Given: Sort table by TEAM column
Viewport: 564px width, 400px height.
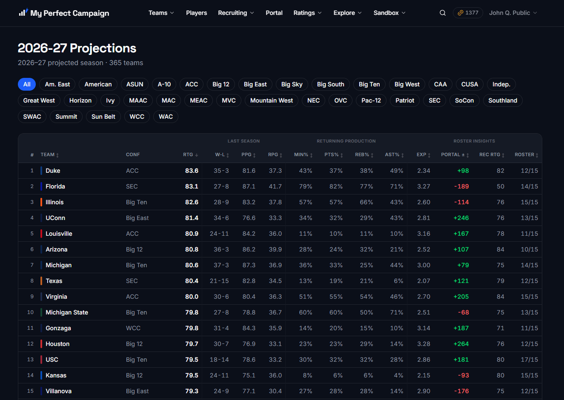Looking at the screenshot, I should 50,155.
